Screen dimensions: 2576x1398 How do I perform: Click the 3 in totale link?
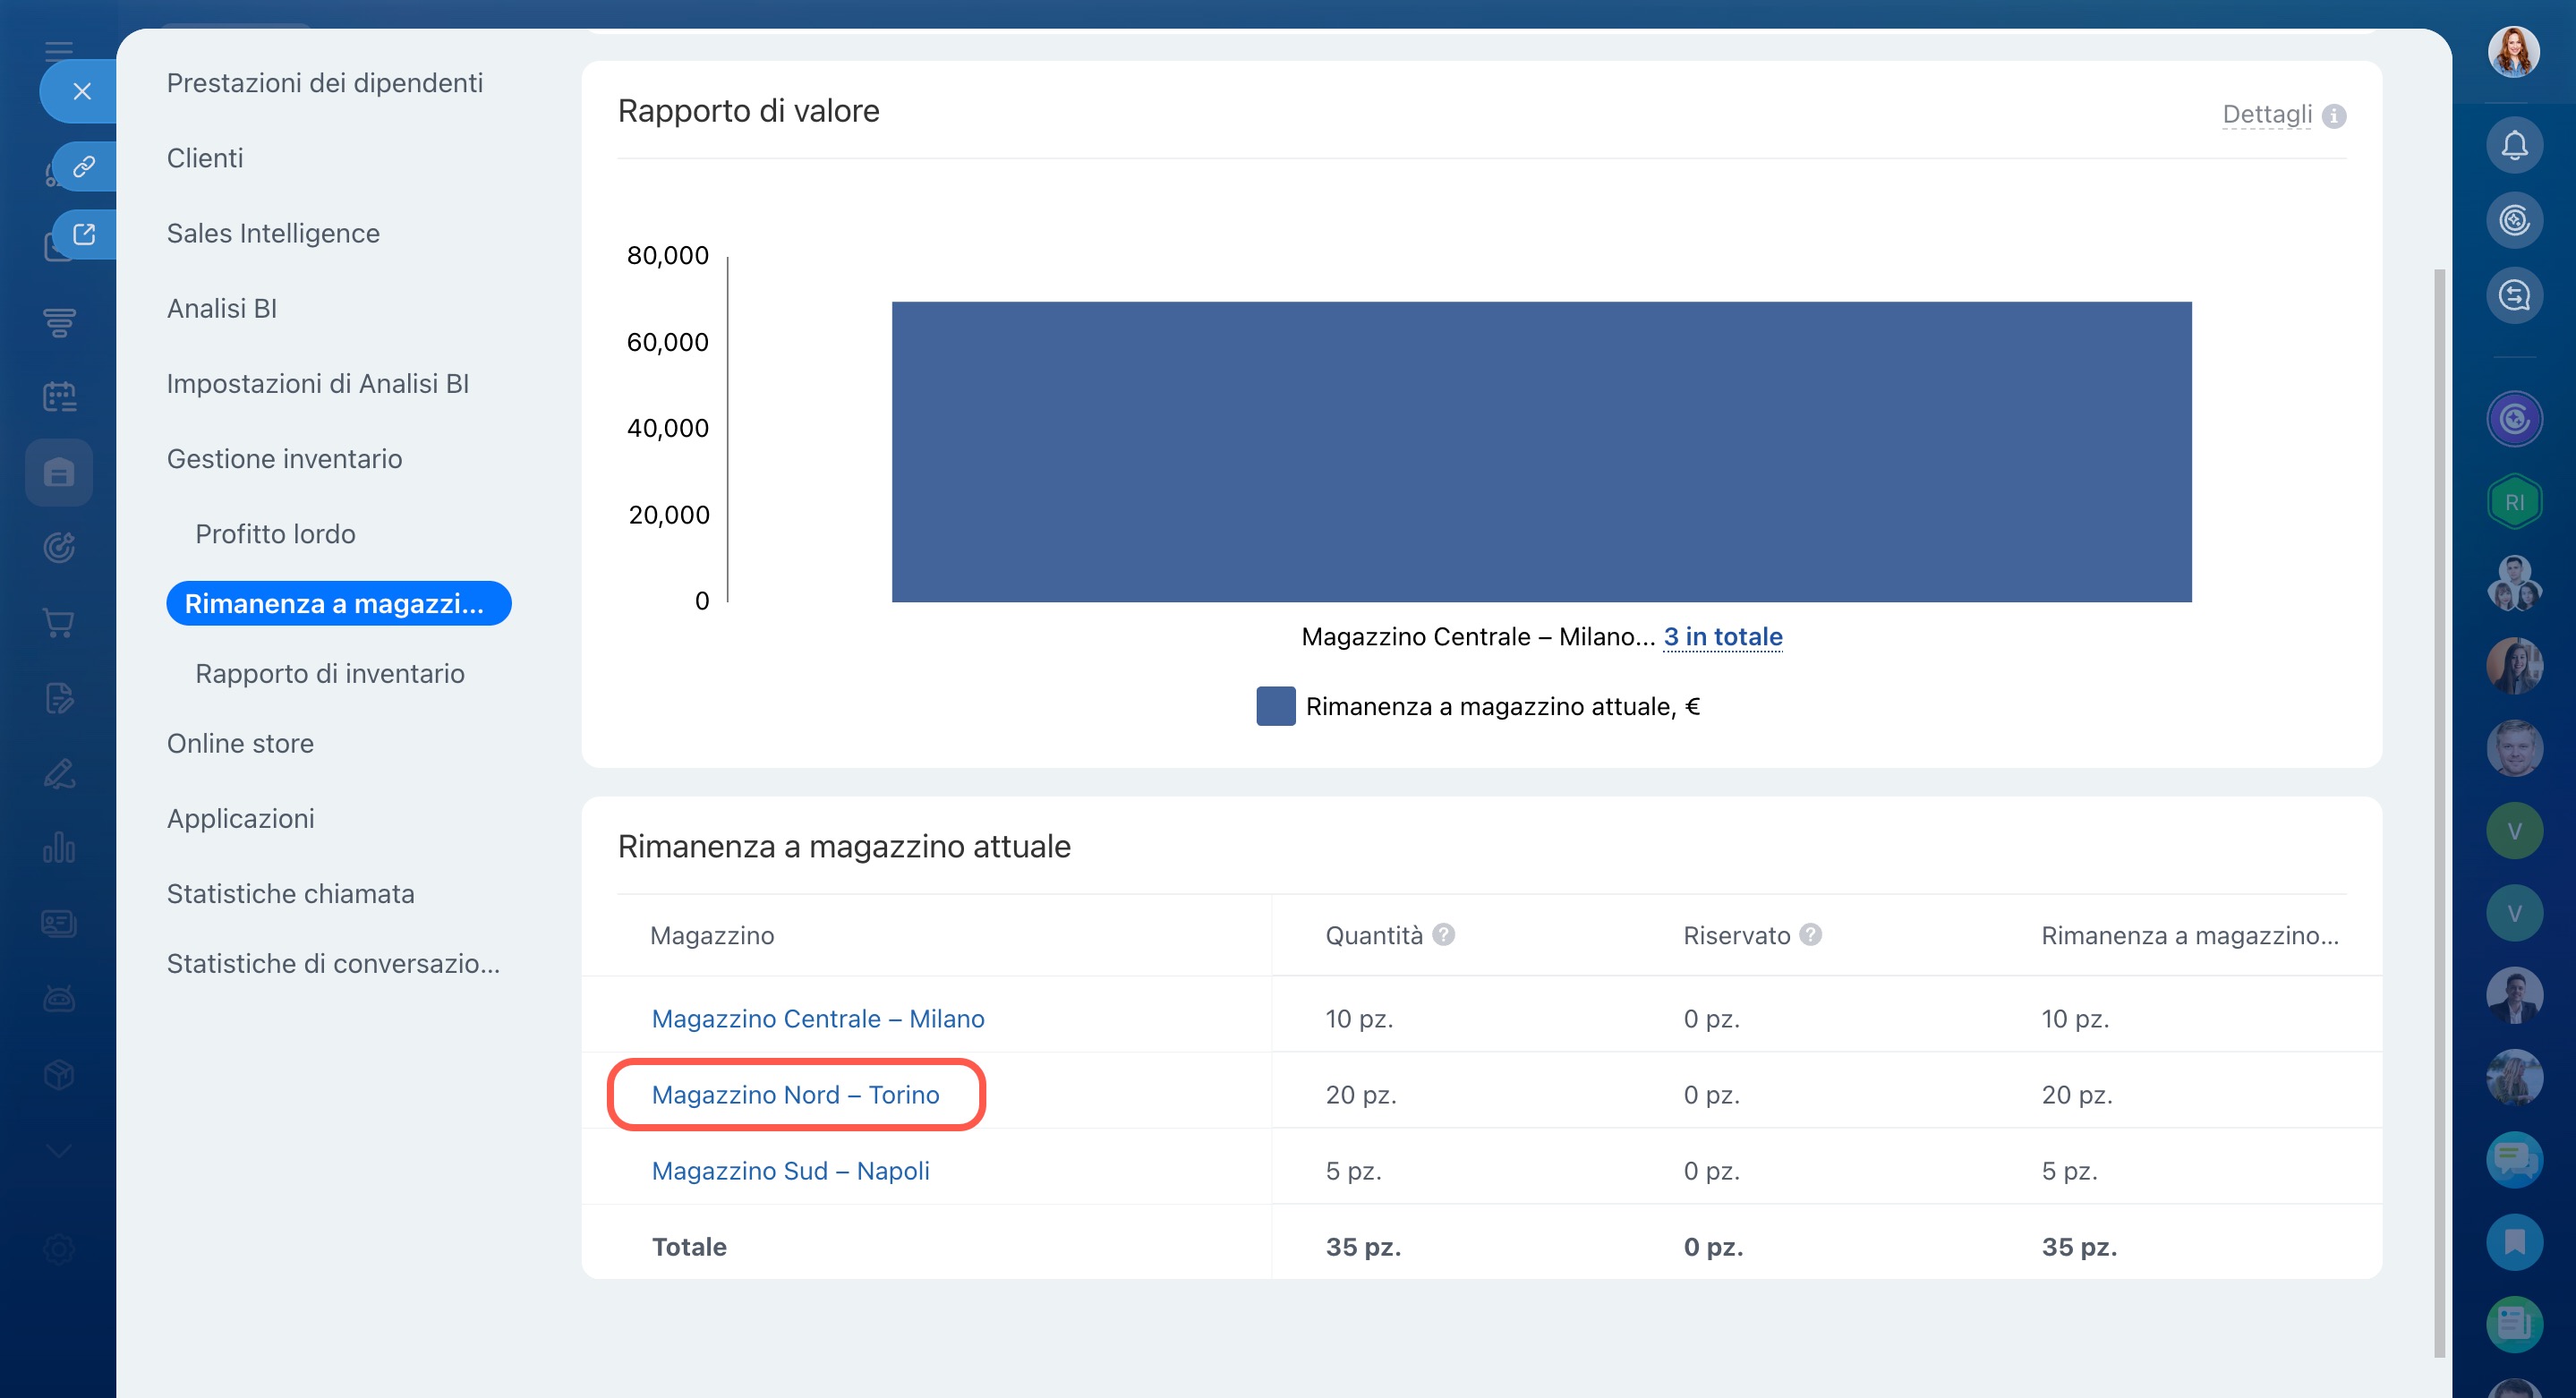[1722, 636]
